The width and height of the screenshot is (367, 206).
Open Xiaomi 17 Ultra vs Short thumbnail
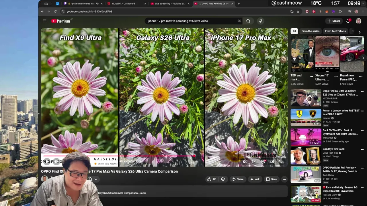327,54
